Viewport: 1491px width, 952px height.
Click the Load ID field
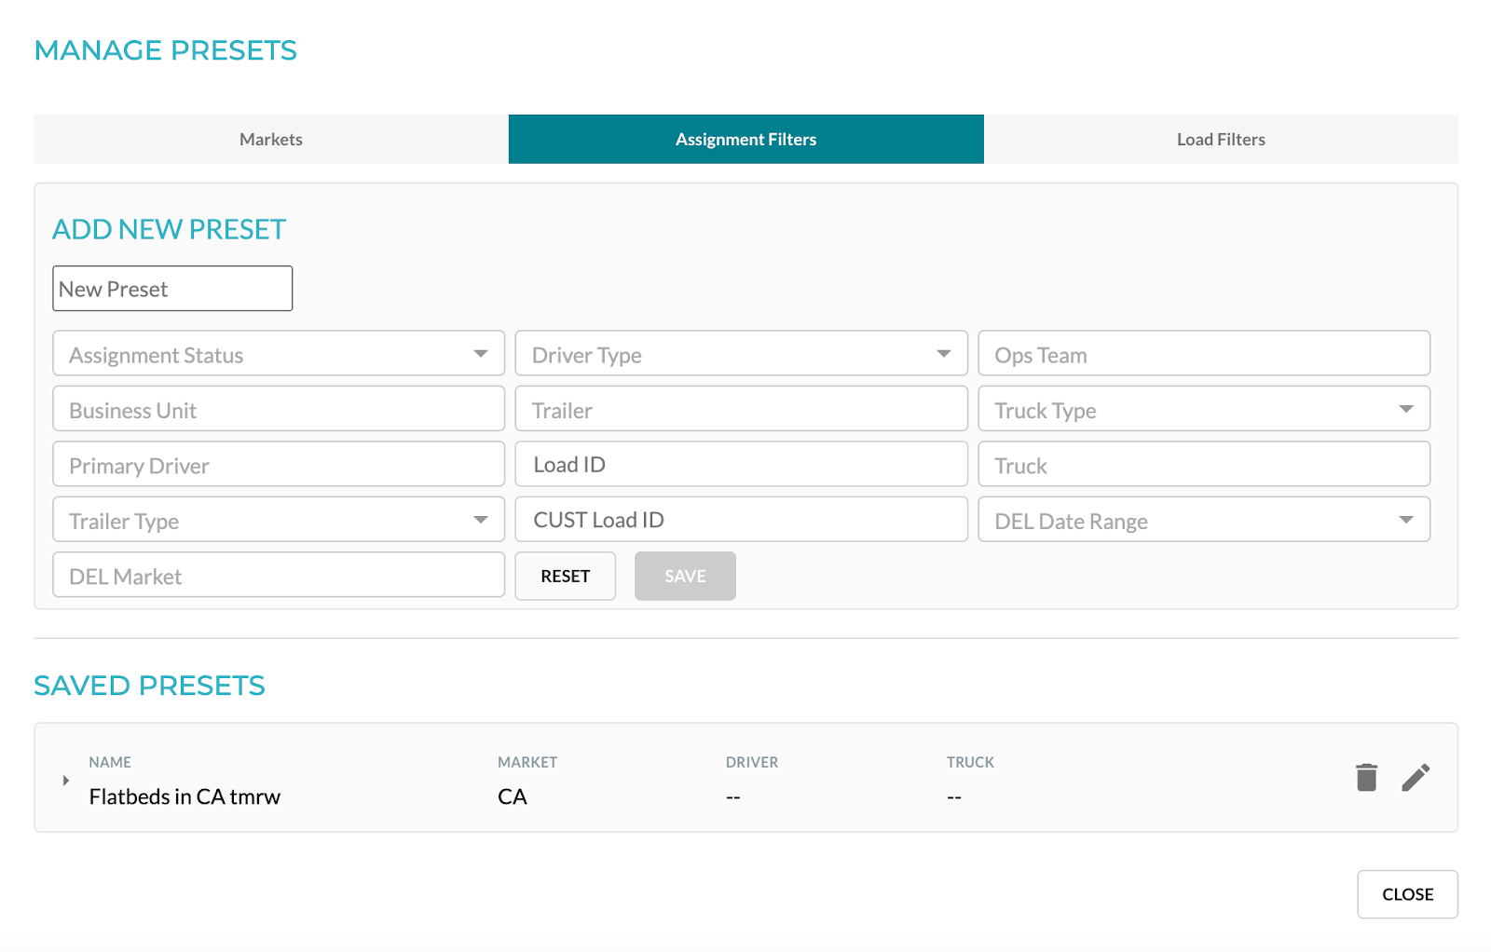[x=741, y=464]
